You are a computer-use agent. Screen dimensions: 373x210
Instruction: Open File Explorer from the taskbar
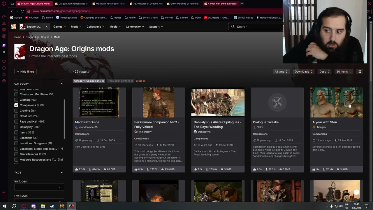click(x=43, y=206)
